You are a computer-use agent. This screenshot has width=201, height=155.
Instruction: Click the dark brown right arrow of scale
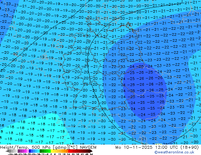click(91, 151)
